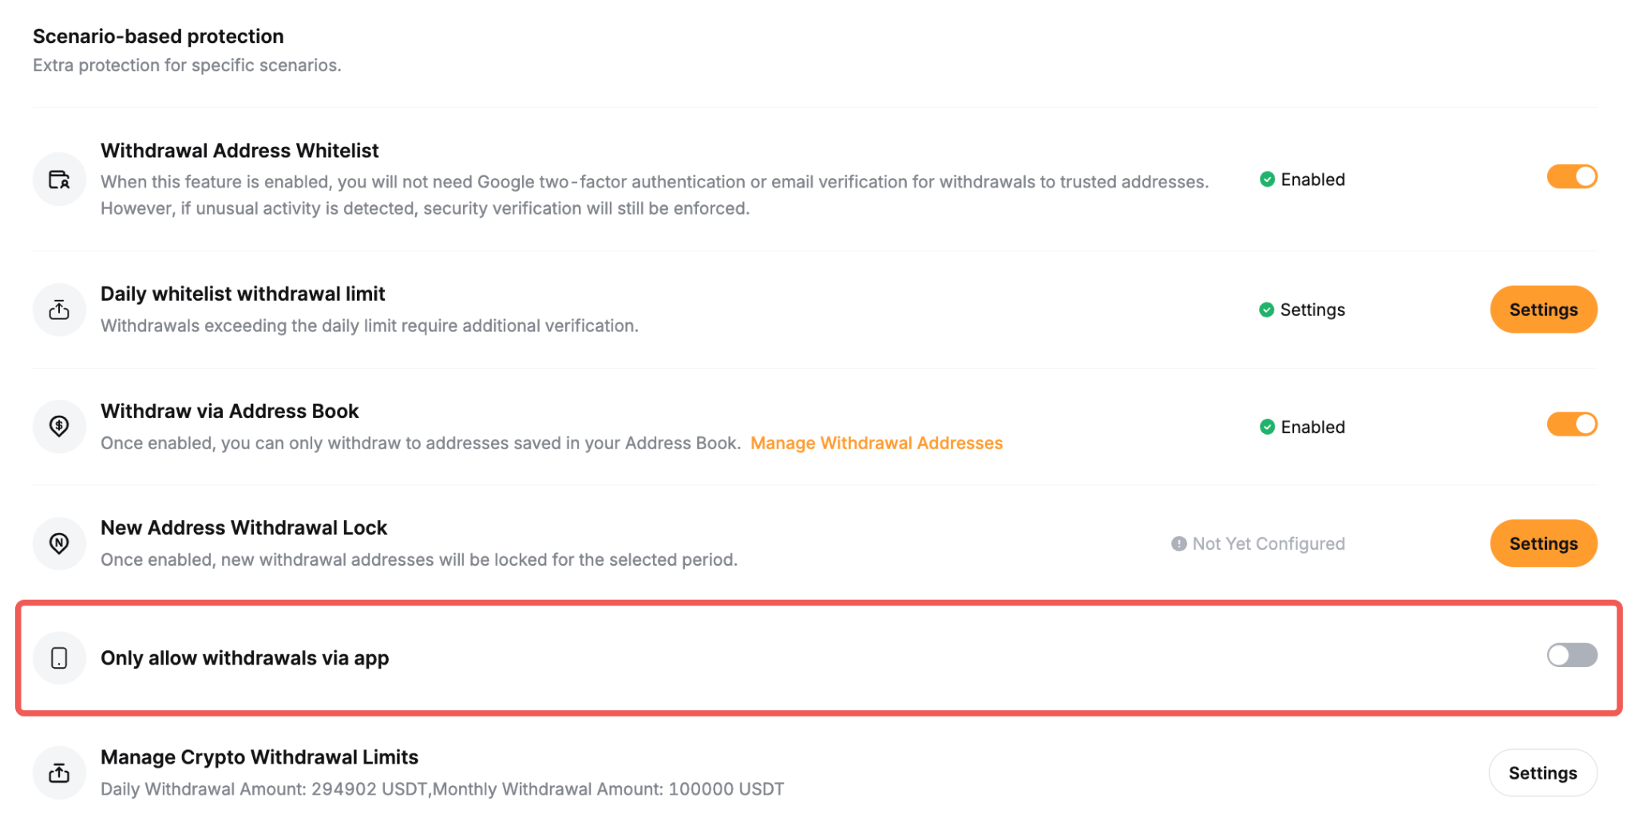This screenshot has width=1635, height=825.
Task: Click the phone icon for app-only withdrawals
Action: click(x=59, y=658)
